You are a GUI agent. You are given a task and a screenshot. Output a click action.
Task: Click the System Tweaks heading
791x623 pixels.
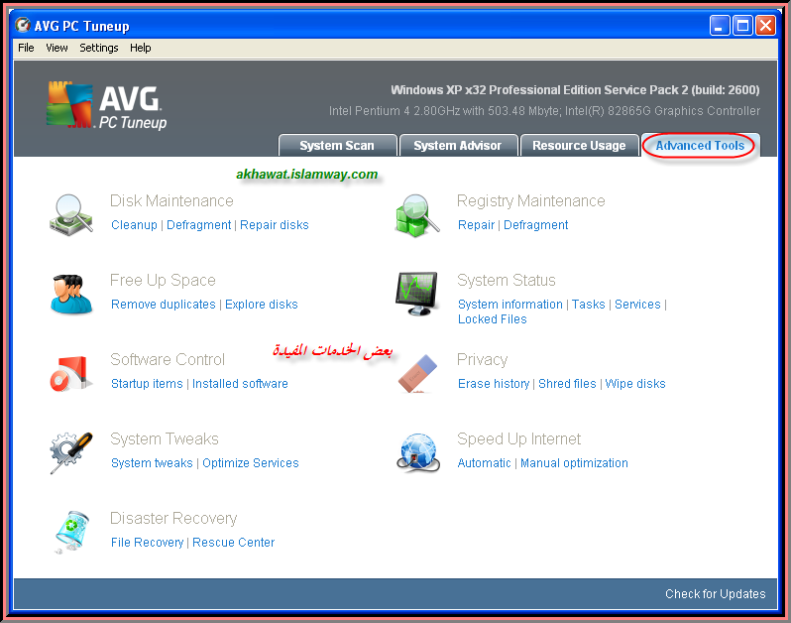165,438
